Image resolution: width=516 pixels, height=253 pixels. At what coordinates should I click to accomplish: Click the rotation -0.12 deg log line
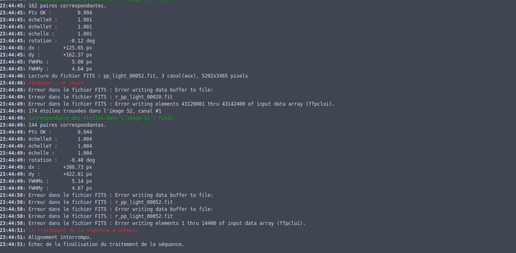coord(61,41)
